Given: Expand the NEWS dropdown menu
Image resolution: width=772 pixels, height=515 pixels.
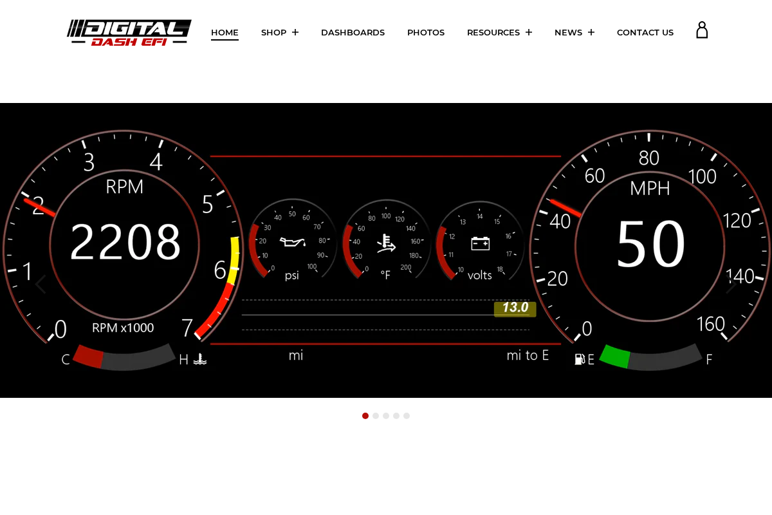Looking at the screenshot, I should pyautogui.click(x=574, y=32).
